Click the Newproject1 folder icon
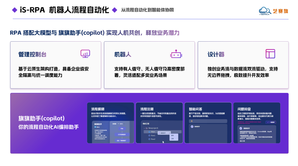298x166 pixels. tap(147, 128)
